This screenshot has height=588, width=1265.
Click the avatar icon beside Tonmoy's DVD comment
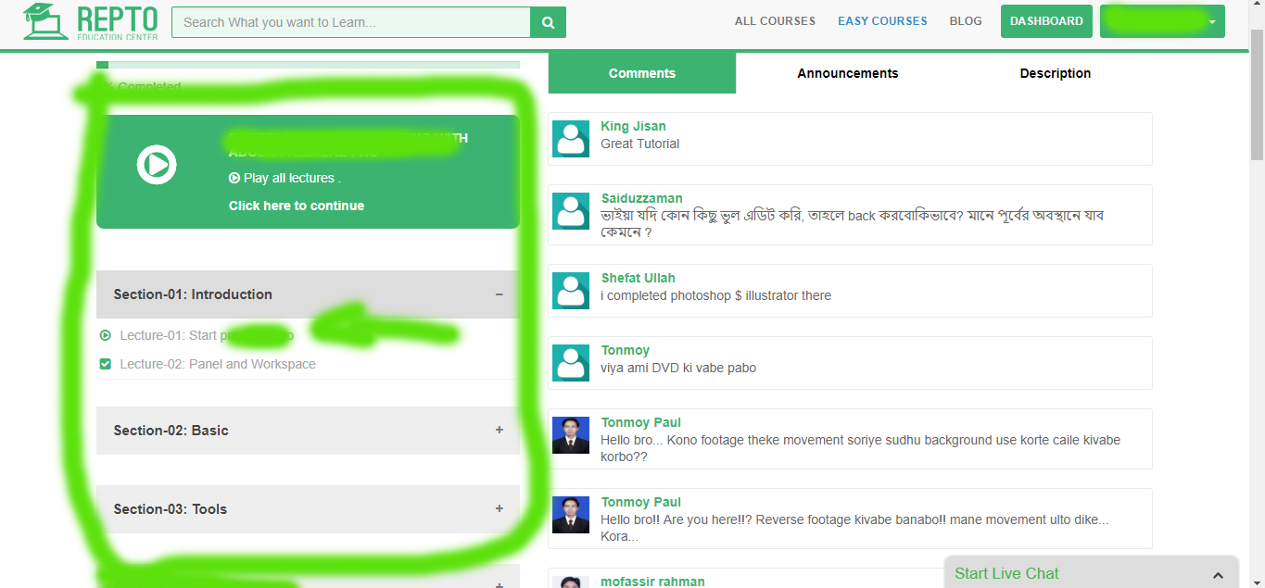(x=571, y=363)
